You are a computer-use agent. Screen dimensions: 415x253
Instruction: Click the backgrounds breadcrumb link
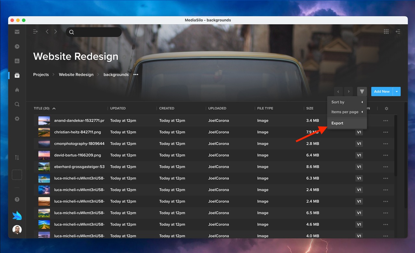click(116, 75)
